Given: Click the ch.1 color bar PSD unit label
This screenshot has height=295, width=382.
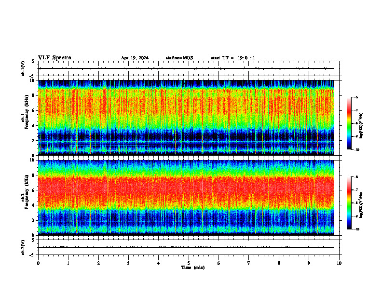Looking at the screenshot, I should pos(361,125).
